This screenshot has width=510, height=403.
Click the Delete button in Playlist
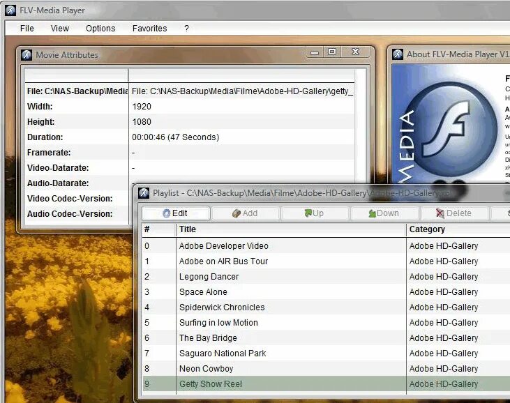[x=454, y=213]
